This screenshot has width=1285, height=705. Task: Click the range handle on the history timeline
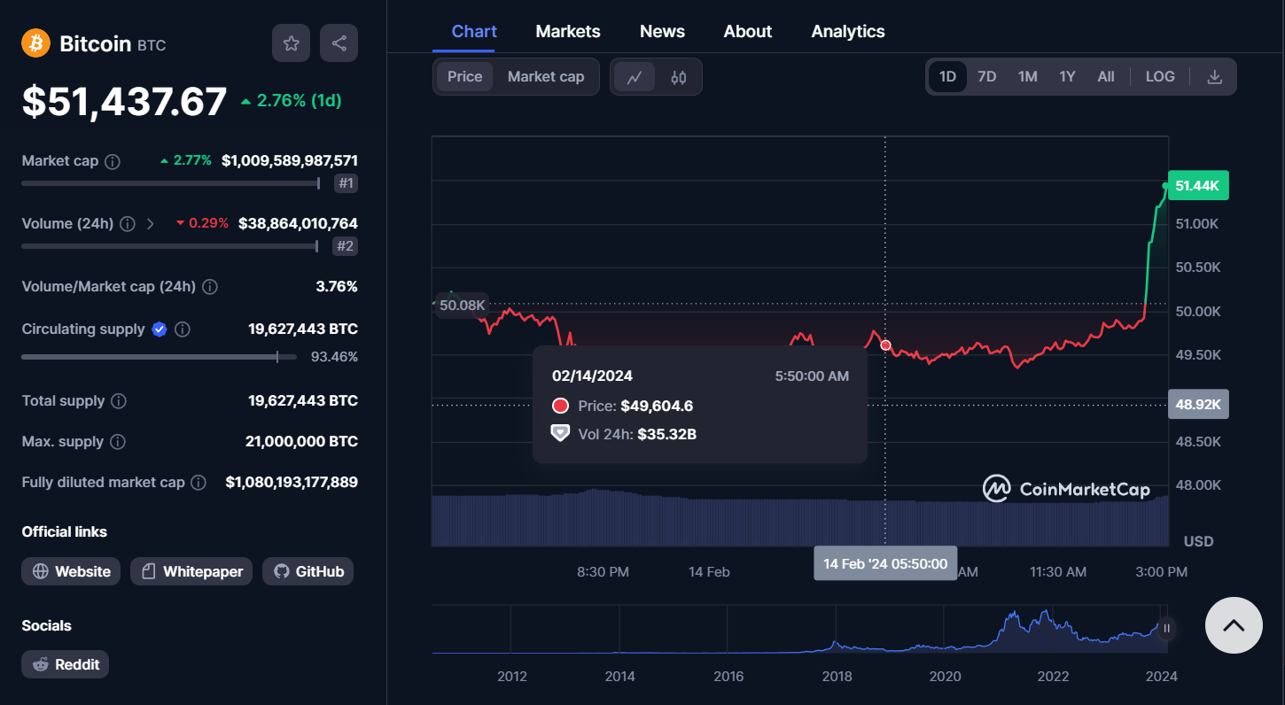pos(1166,628)
